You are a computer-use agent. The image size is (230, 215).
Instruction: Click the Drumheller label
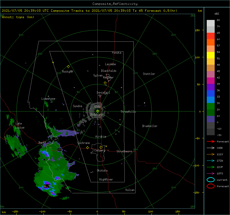pyautogui.click(x=150, y=126)
